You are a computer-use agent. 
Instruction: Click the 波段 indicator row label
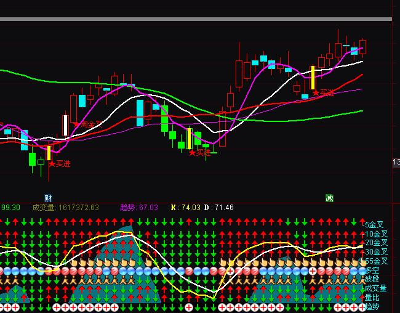pyautogui.click(x=372, y=279)
